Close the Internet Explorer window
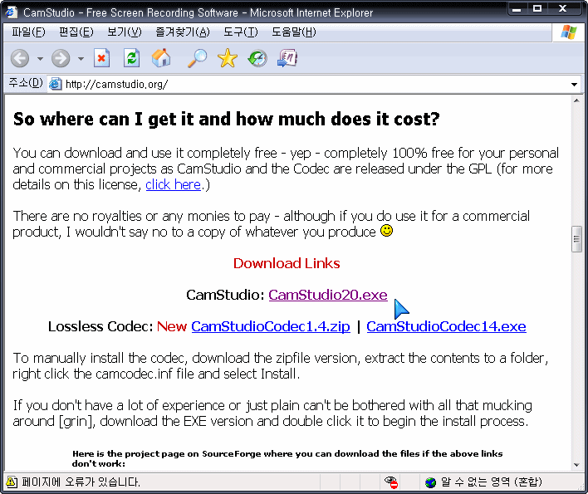The image size is (588, 494). coord(562,9)
